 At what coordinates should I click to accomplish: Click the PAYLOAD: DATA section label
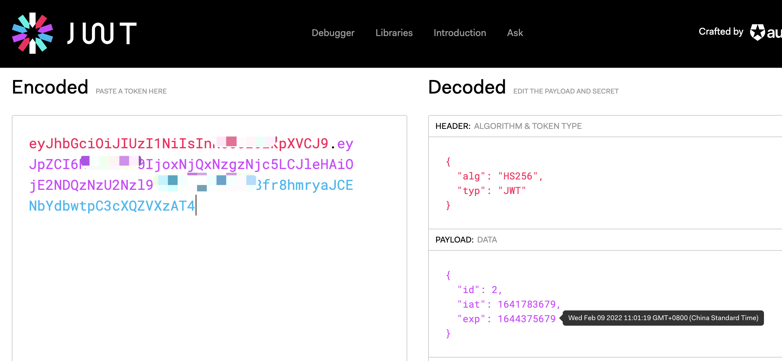pos(466,240)
